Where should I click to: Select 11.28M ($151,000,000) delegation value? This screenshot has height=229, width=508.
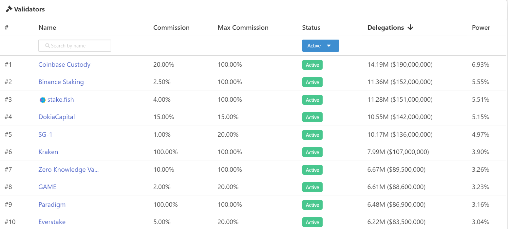(x=400, y=99)
